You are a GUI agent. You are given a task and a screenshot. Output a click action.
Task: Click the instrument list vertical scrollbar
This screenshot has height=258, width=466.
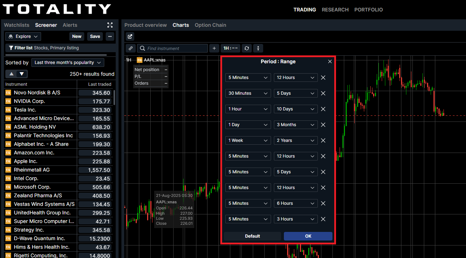point(114,97)
